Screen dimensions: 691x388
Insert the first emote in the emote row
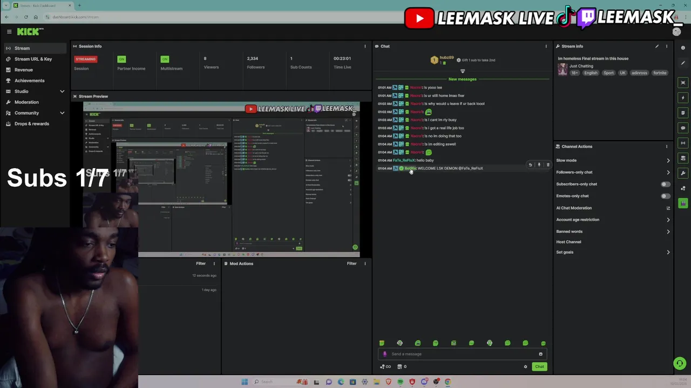382,343
